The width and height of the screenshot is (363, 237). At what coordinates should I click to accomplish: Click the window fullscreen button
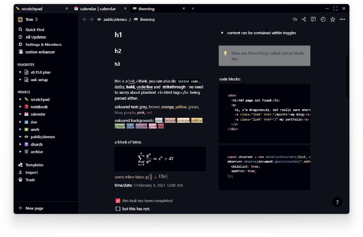click(x=335, y=8)
